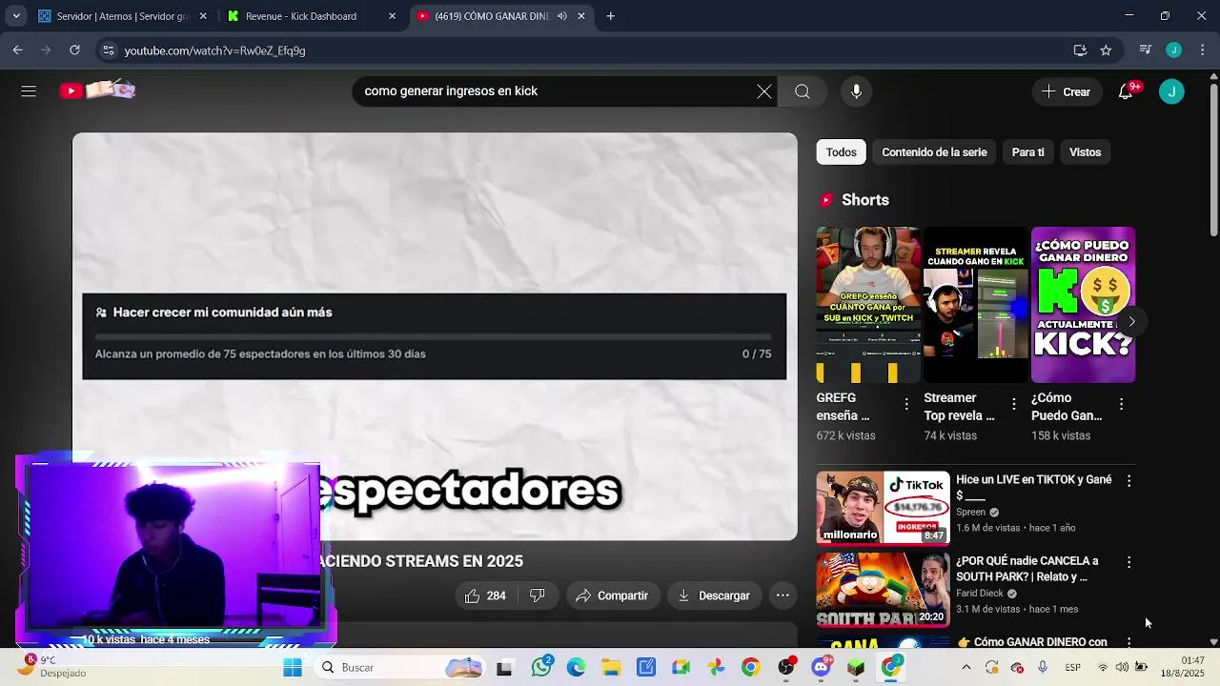Open the tab search dropdown arrow
This screenshot has width=1220, height=686.
pos(15,16)
